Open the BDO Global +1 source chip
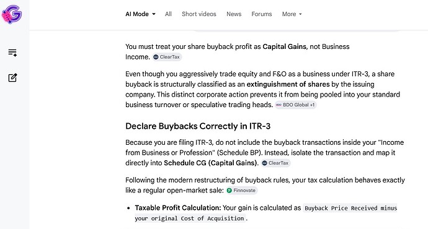428x229 pixels. pyautogui.click(x=296, y=105)
